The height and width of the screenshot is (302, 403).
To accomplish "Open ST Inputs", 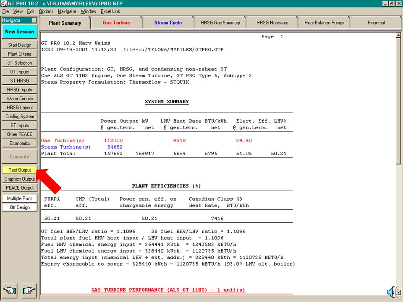I will pos(20,125).
